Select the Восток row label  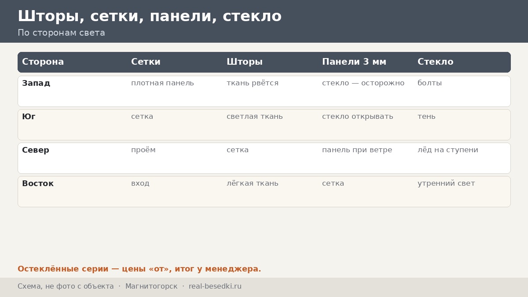[38, 183]
